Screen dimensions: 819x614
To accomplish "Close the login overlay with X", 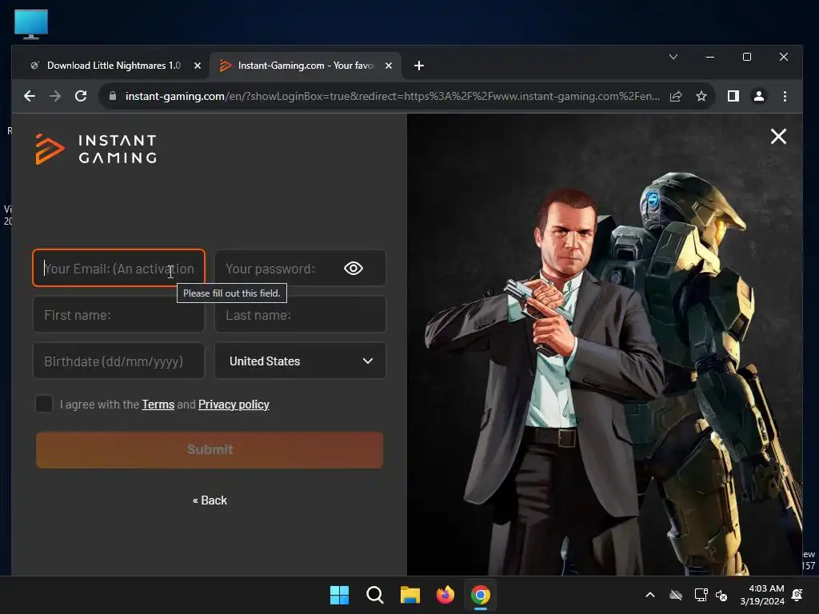I will (x=778, y=137).
